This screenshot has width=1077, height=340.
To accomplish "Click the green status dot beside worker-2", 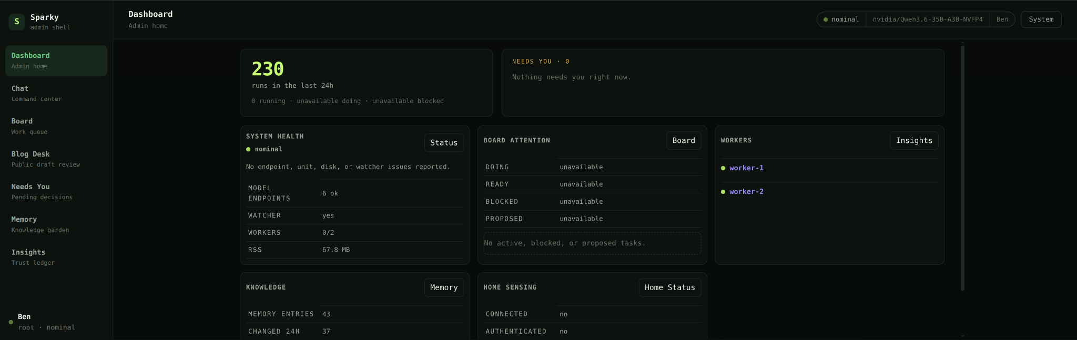I will pyautogui.click(x=723, y=192).
